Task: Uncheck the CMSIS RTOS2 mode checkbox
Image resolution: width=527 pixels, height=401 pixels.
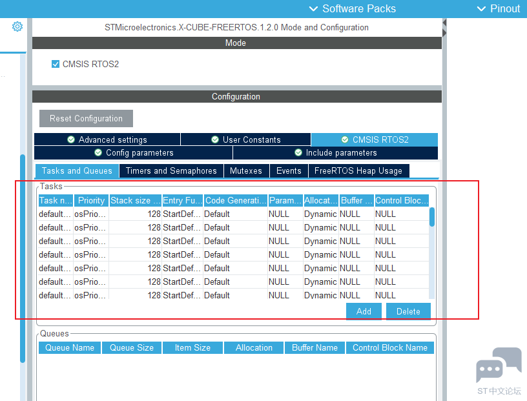Action: click(x=56, y=64)
